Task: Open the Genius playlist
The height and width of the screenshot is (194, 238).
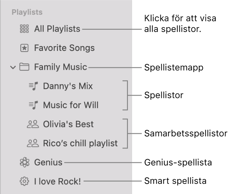Action: click(x=48, y=163)
